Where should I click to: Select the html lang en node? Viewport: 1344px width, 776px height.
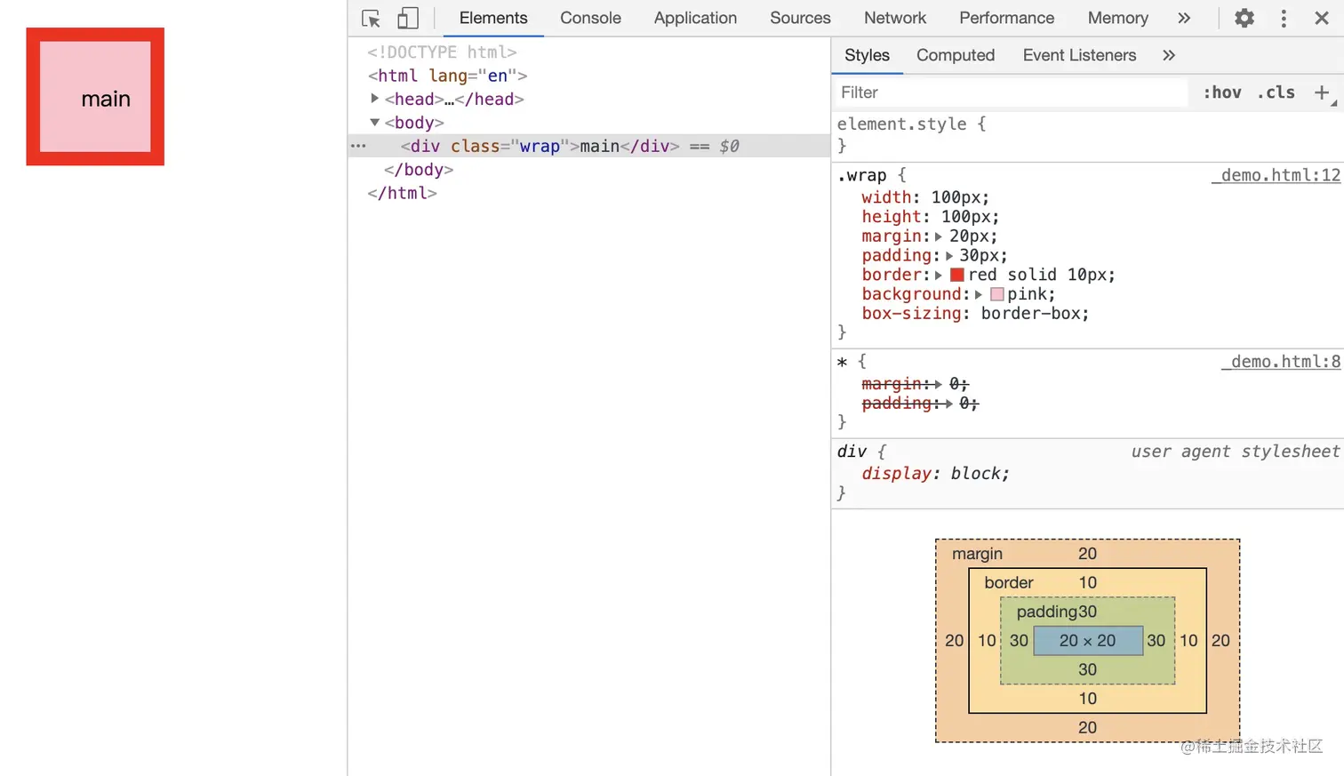coord(447,76)
